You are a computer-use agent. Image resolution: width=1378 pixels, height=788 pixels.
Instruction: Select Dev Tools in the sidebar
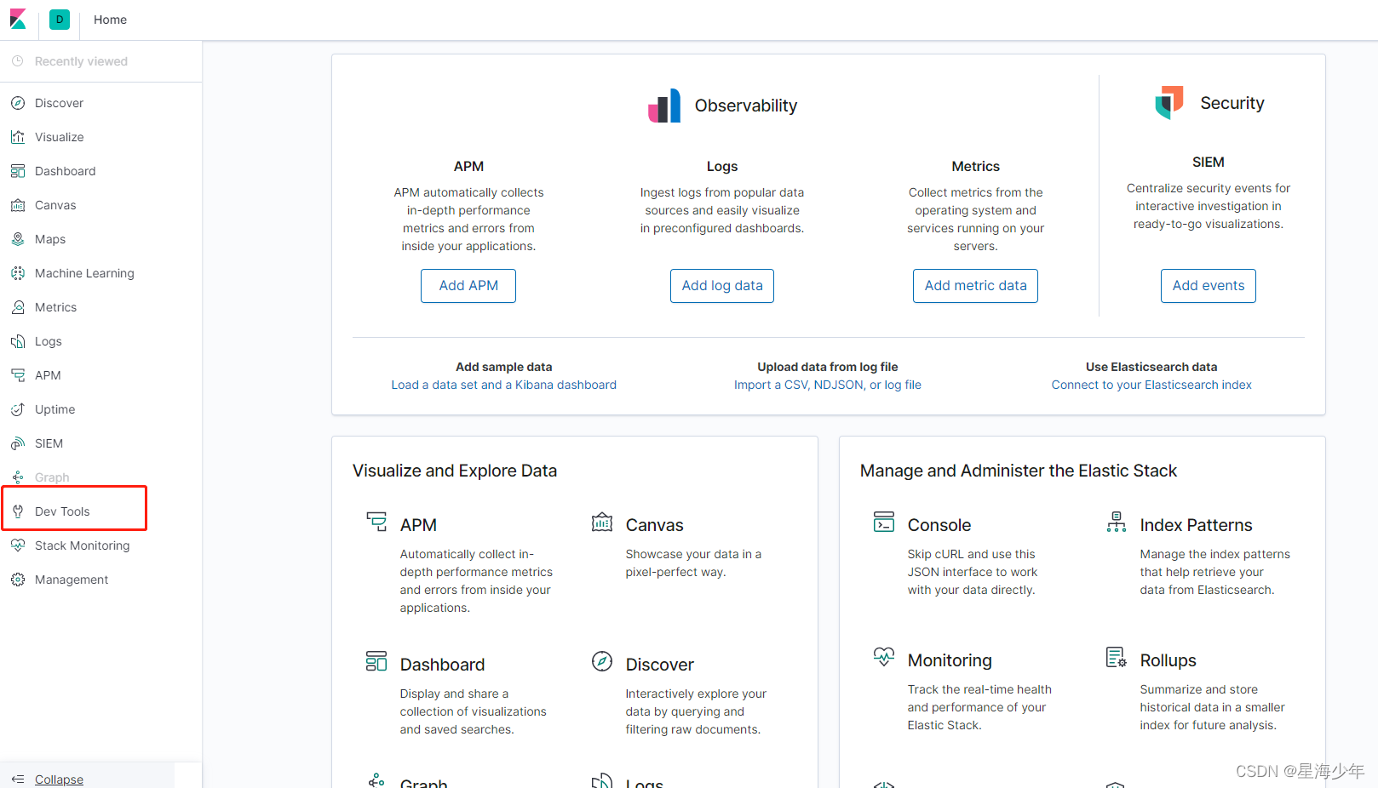coord(62,511)
